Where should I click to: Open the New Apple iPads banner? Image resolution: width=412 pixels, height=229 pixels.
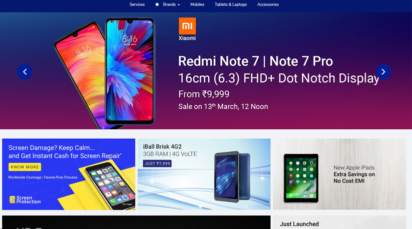[340, 174]
